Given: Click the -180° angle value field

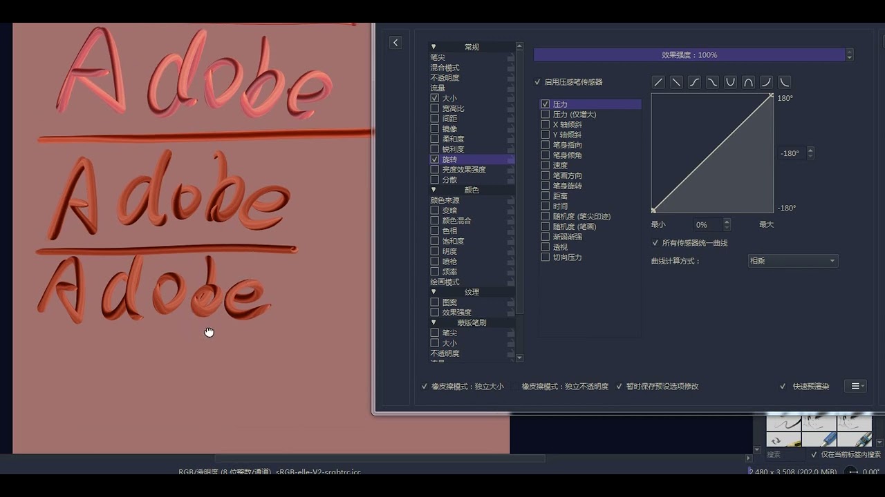Looking at the screenshot, I should 792,153.
